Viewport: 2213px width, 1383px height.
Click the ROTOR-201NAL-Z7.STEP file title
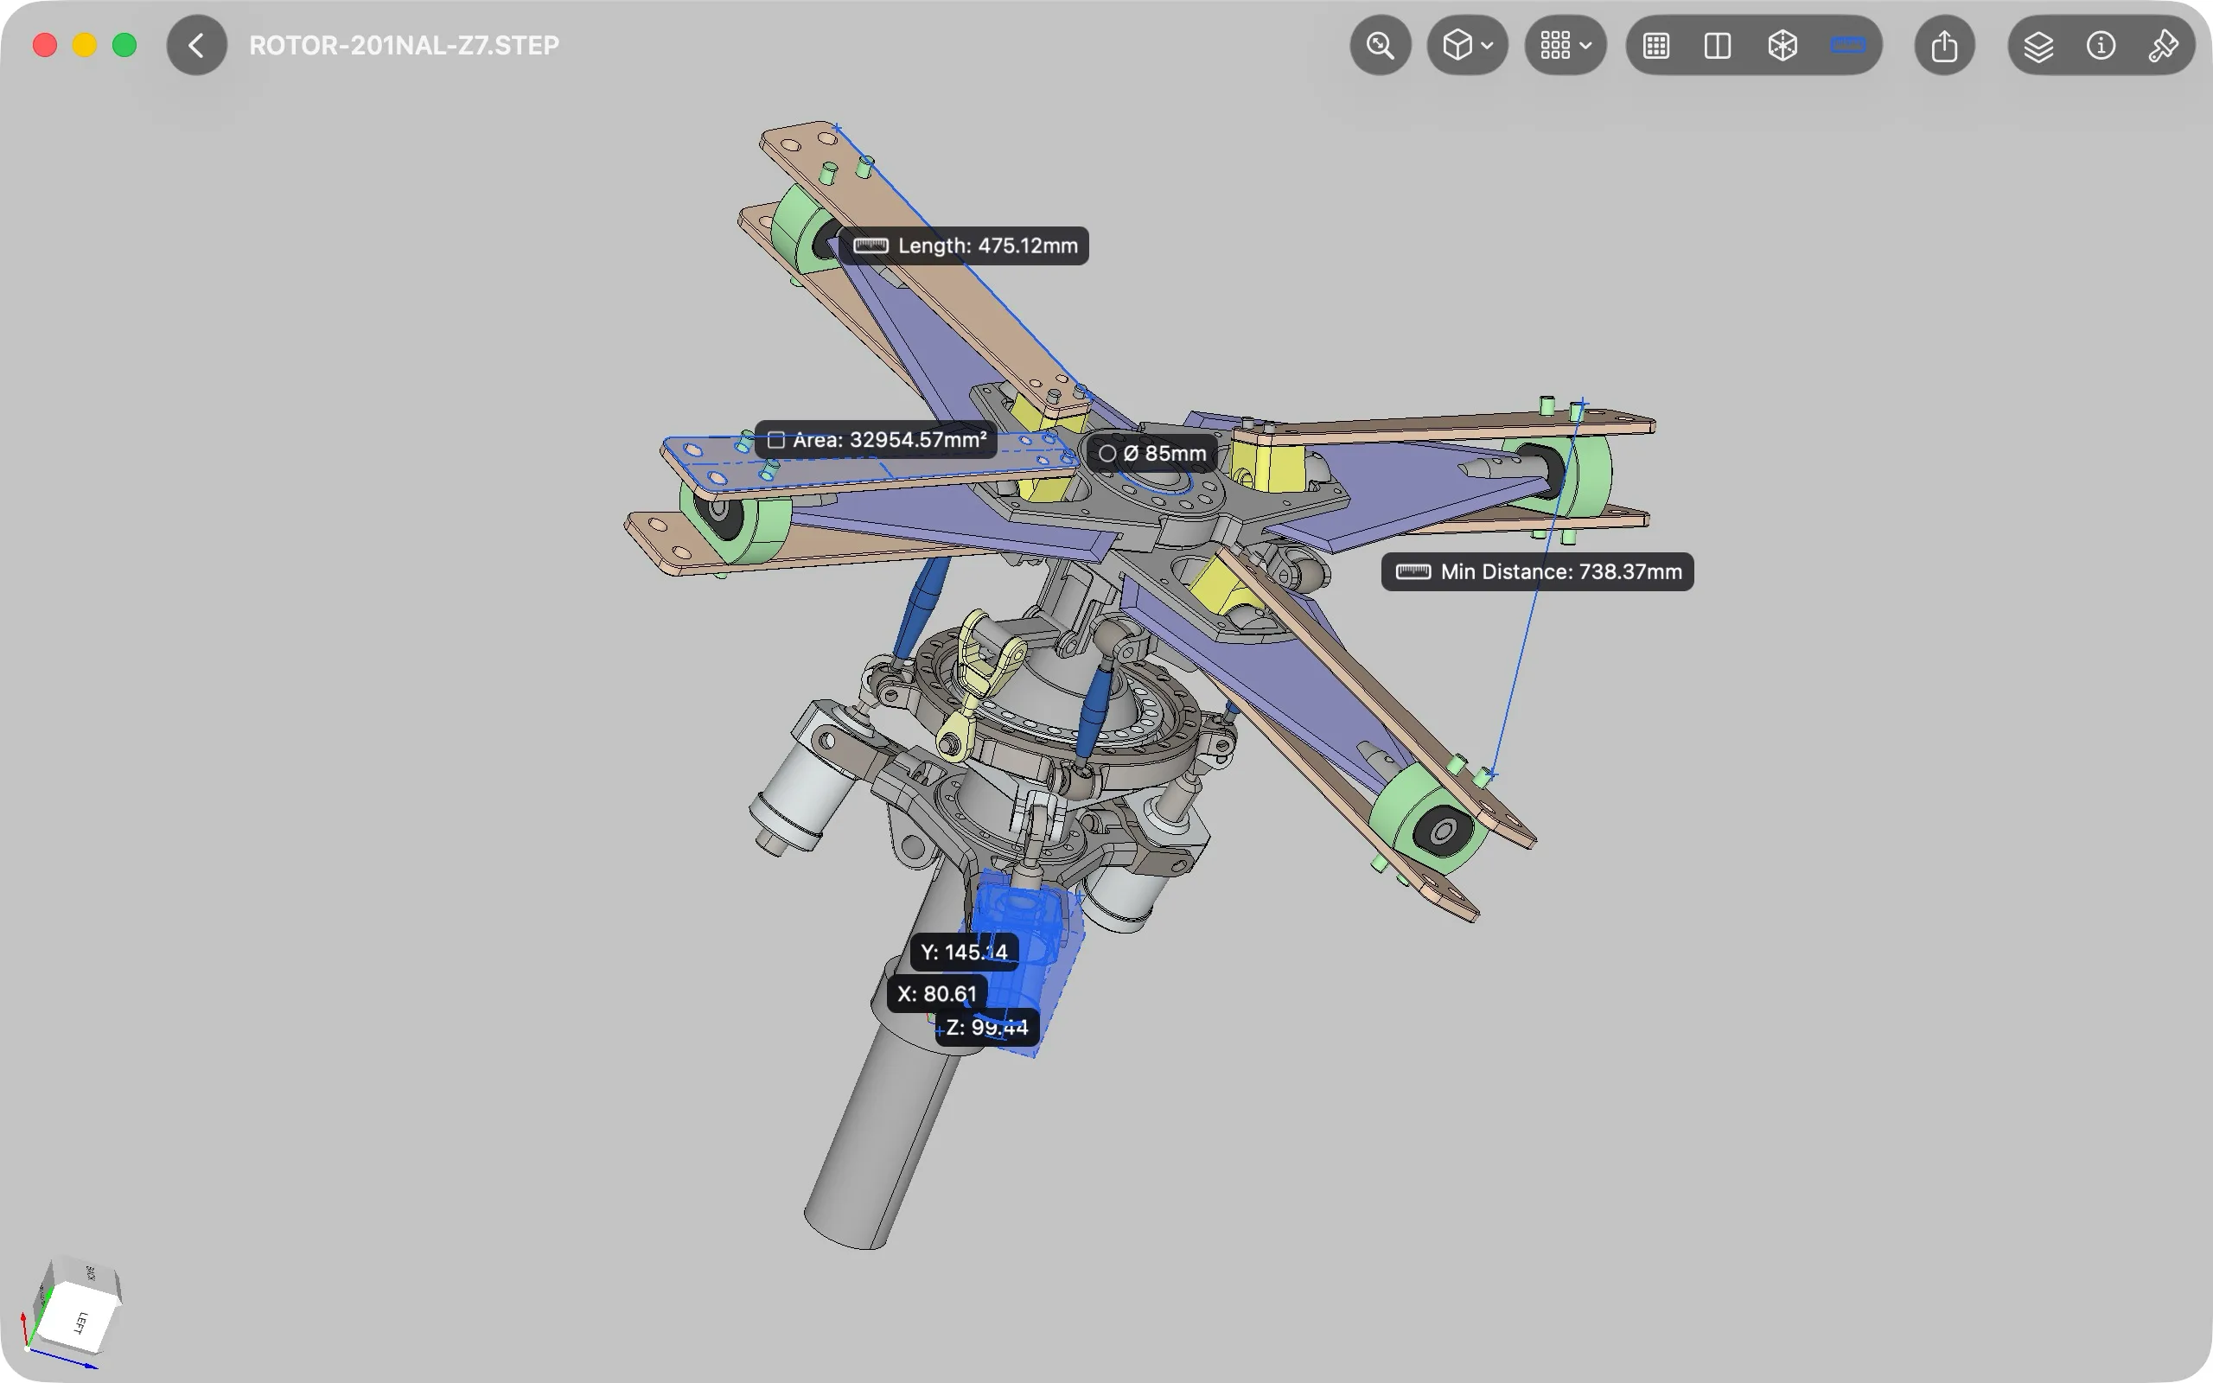coord(405,46)
